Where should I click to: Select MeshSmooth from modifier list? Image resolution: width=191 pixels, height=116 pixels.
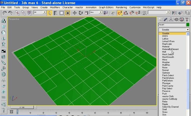pos(168,57)
